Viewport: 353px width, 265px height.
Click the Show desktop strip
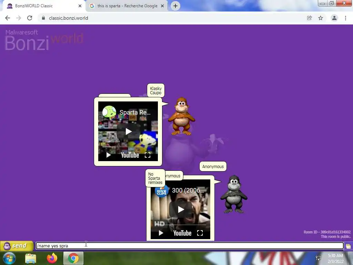(x=351, y=258)
